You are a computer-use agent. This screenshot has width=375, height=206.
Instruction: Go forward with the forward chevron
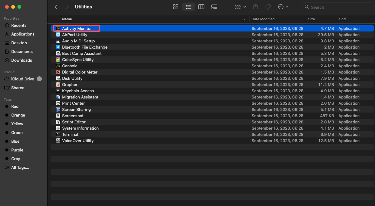point(68,7)
